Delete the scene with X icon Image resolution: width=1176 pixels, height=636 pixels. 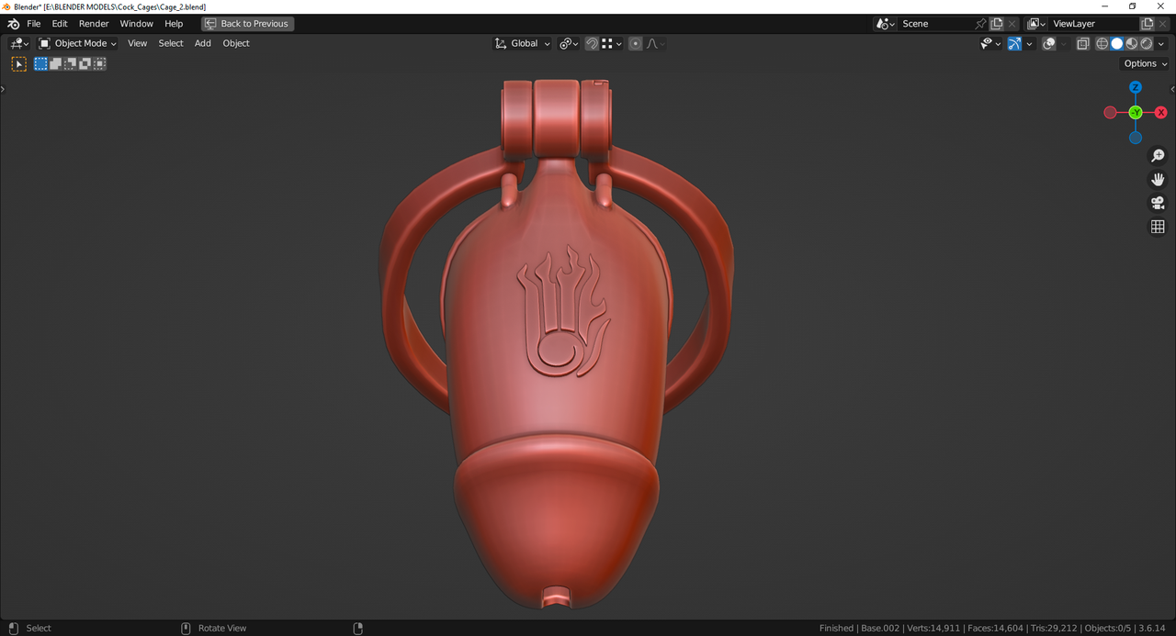[x=1012, y=24]
